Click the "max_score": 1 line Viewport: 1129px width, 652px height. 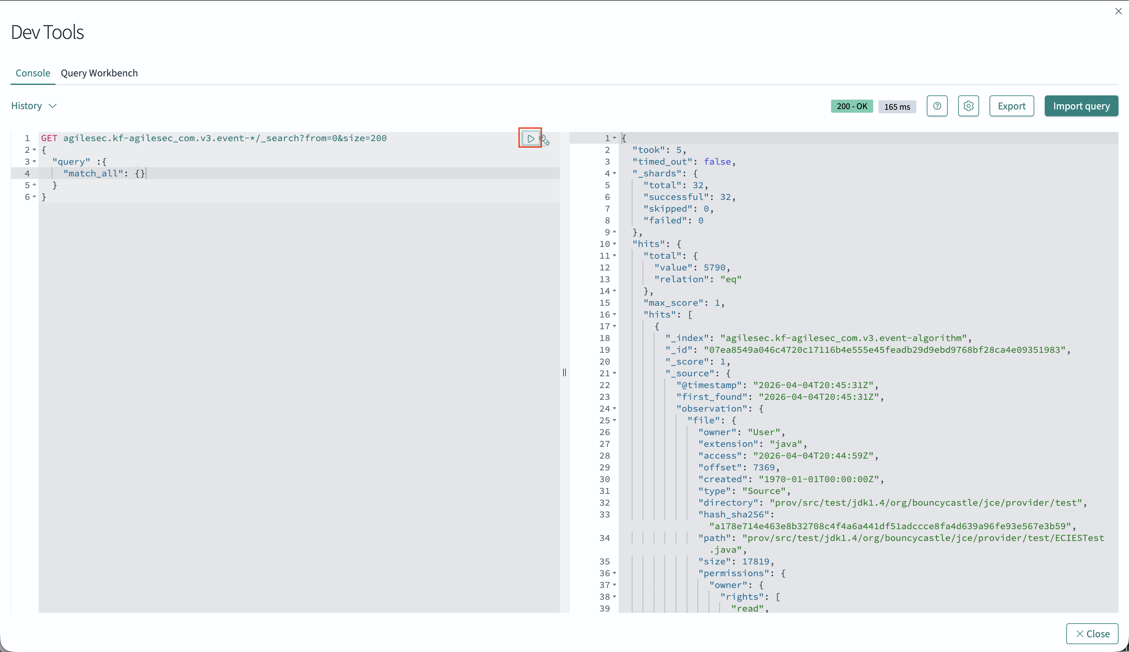tap(684, 303)
